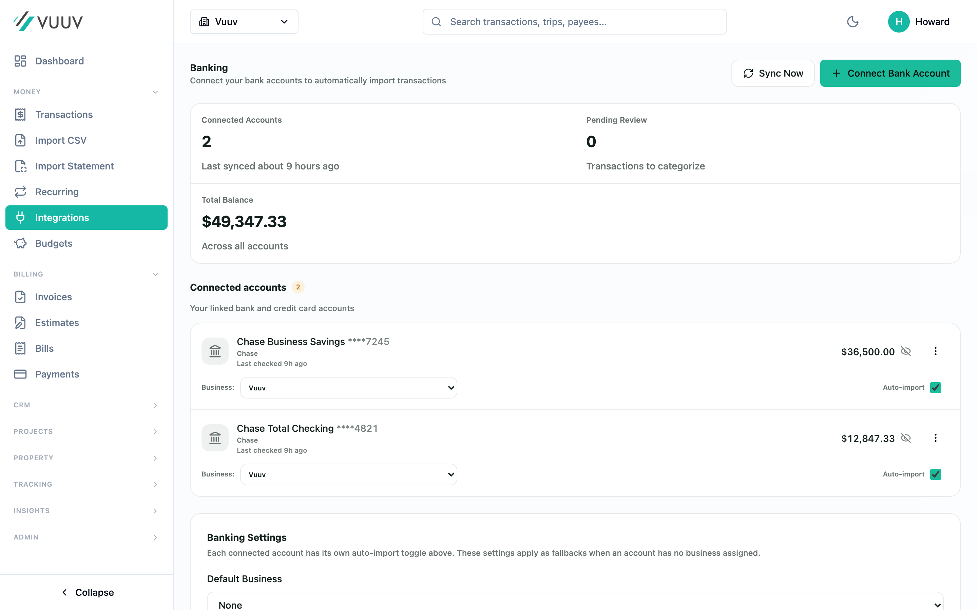Open Howard's profile avatar
Viewport: 977px width, 610px height.
899,22
